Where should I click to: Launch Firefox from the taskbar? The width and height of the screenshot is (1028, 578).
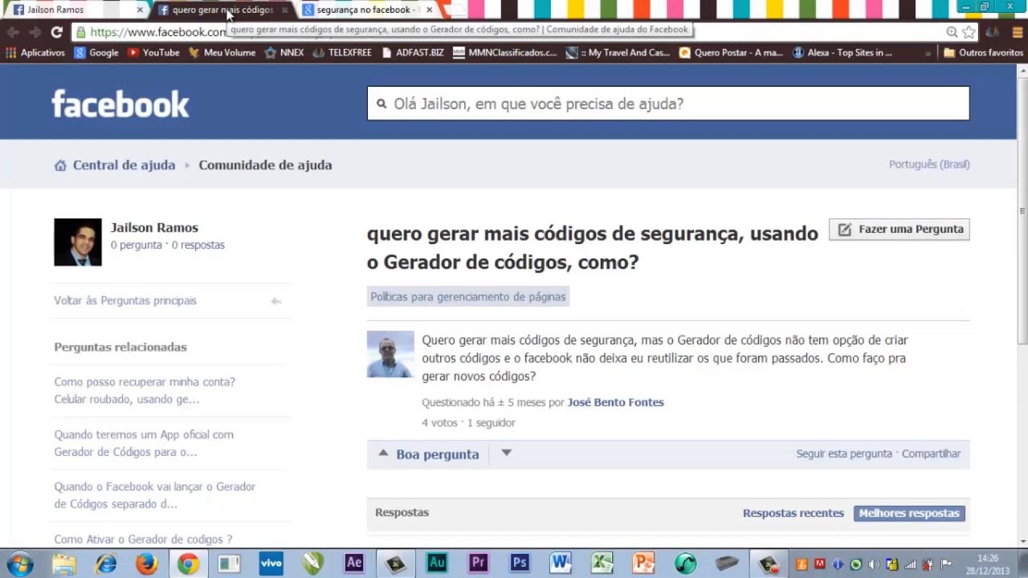pyautogui.click(x=146, y=563)
